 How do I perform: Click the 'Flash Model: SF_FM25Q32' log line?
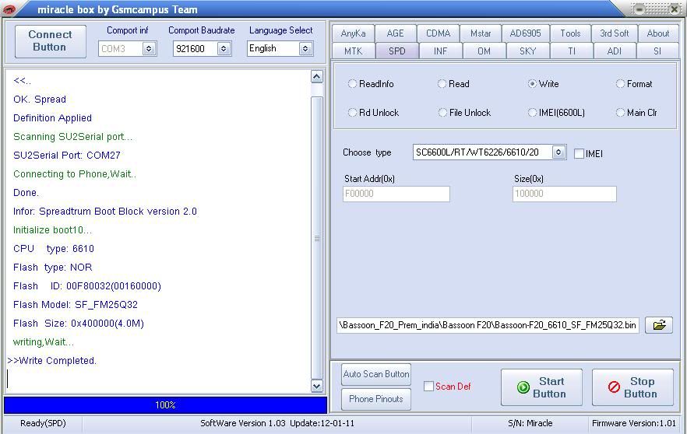coord(76,305)
